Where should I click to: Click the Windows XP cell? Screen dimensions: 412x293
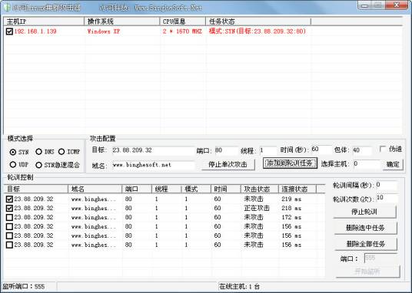(104, 31)
